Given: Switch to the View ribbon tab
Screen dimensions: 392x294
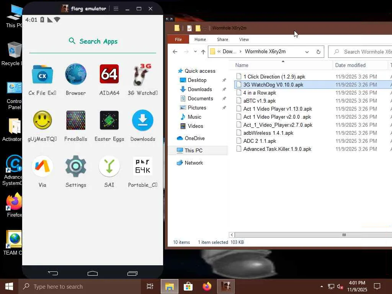Looking at the screenshot, I should click(244, 39).
